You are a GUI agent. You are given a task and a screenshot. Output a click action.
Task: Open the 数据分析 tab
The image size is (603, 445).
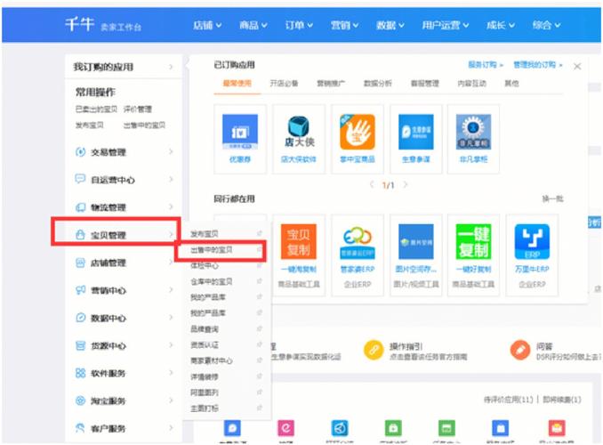(x=378, y=83)
